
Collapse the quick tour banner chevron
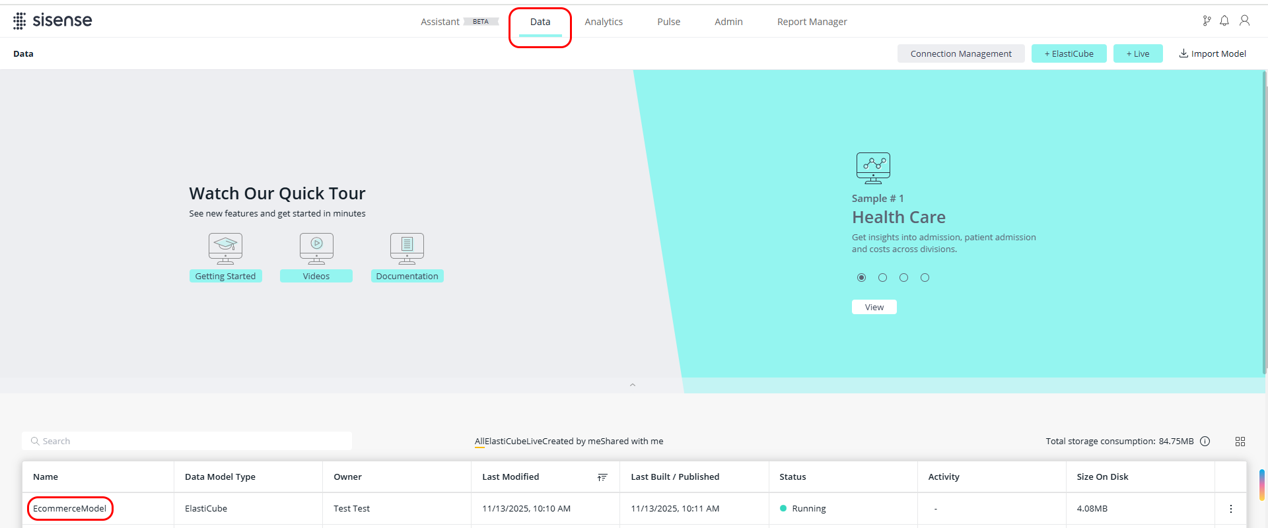(x=633, y=385)
